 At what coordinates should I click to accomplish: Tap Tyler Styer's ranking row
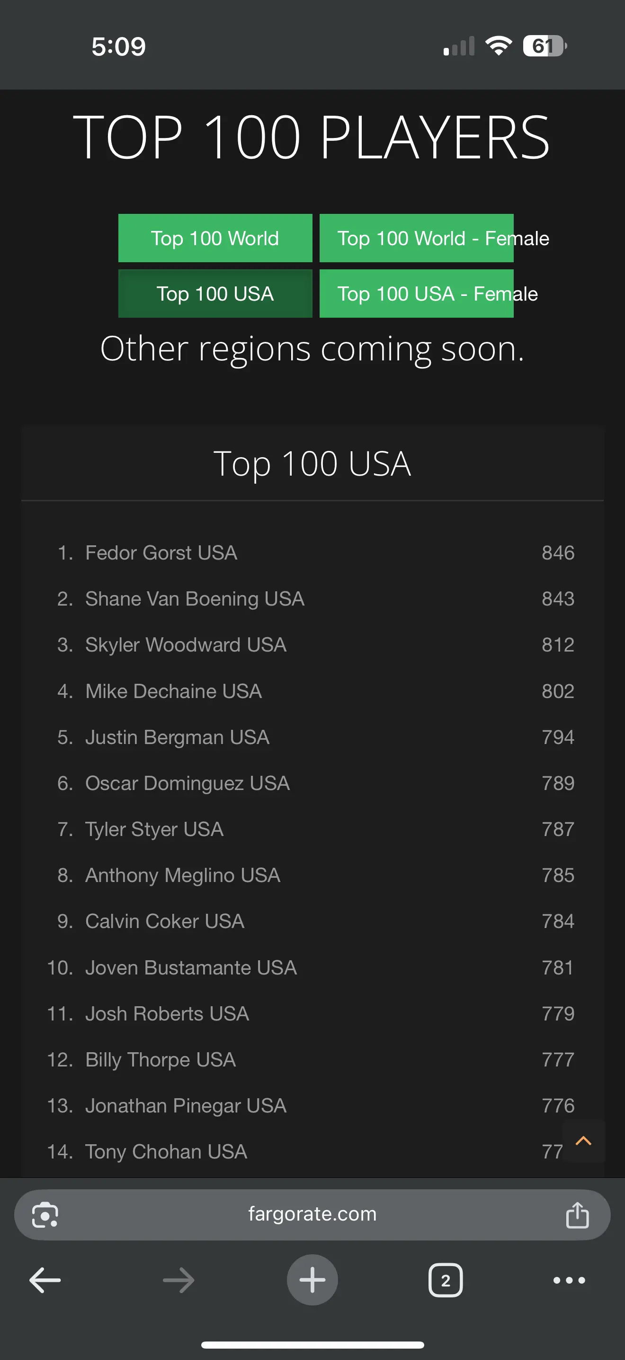tap(154, 829)
